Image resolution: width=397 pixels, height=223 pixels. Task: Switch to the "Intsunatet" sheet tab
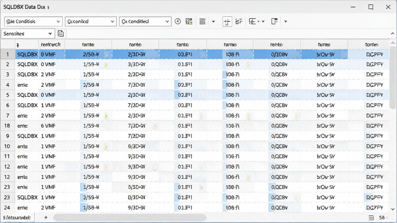pyautogui.click(x=17, y=218)
